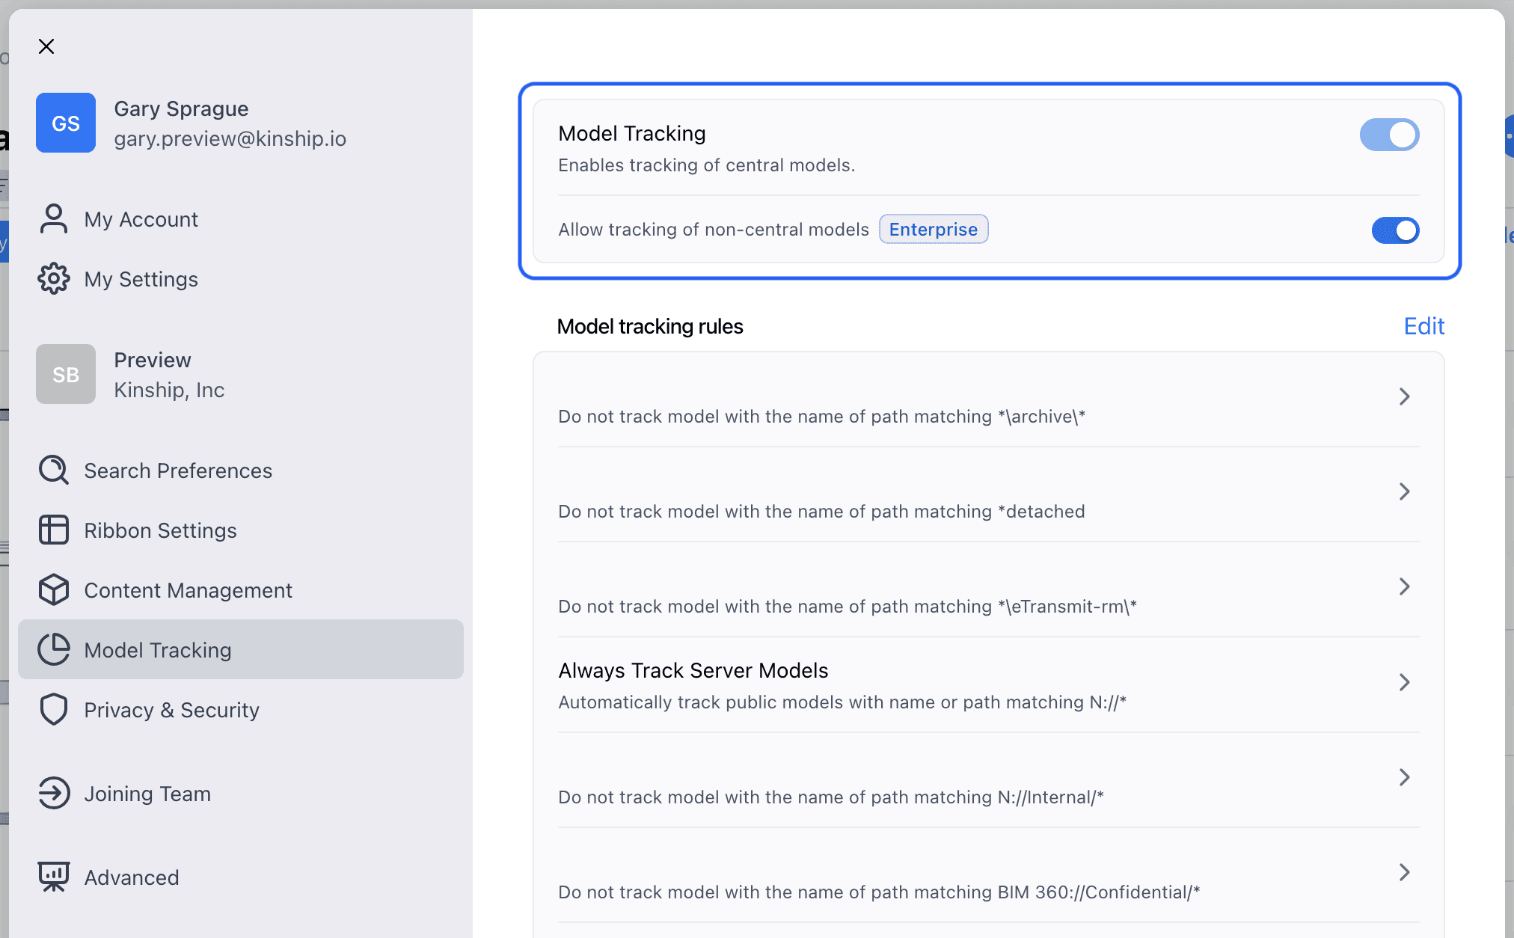The width and height of the screenshot is (1514, 938).
Task: Open Always Track Server Models rule chevron
Action: coord(1404,682)
